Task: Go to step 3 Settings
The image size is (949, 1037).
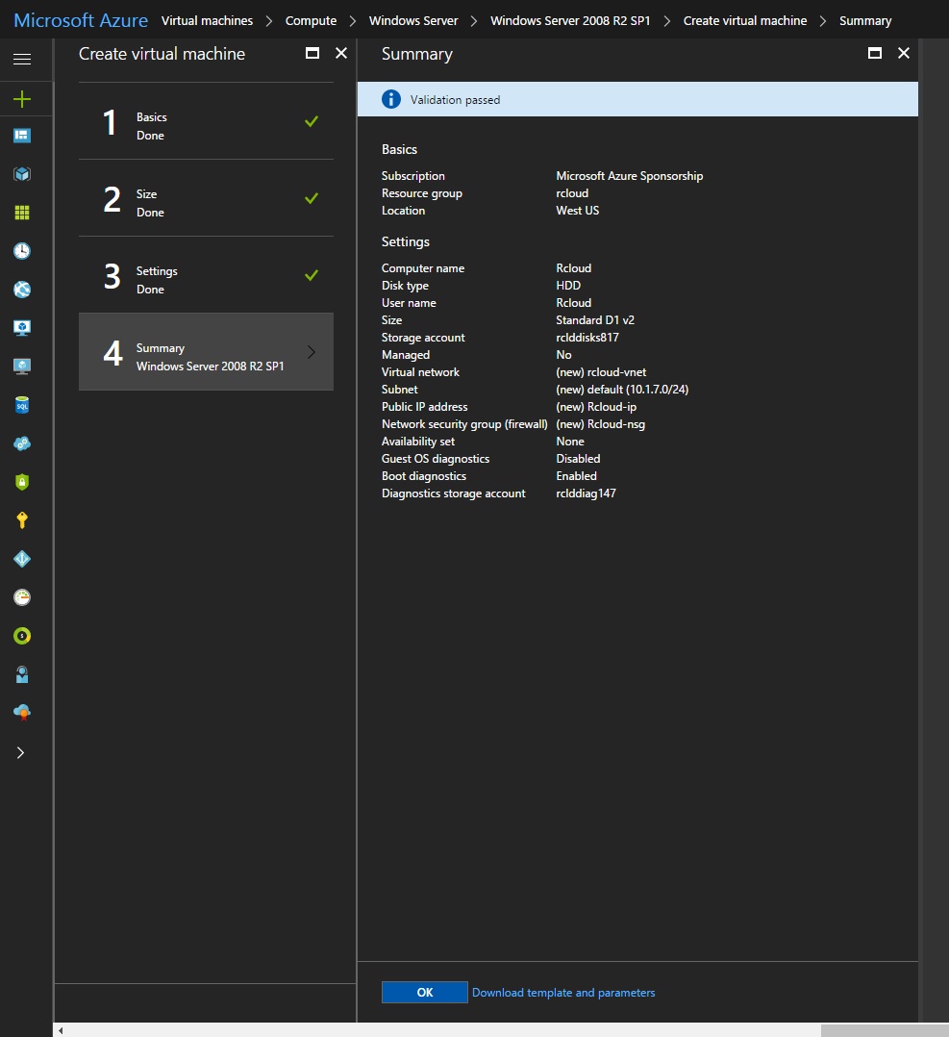Action: [x=206, y=275]
